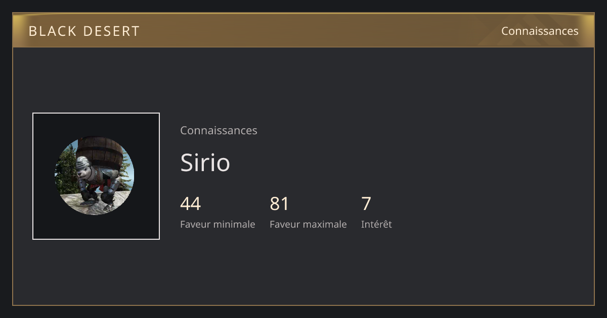Click the Faveur maximale label
This screenshot has width=607, height=318.
pos(308,224)
